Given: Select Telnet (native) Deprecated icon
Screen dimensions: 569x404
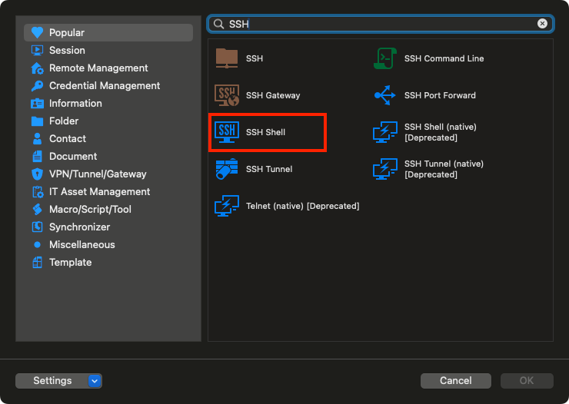Looking at the screenshot, I should (227, 206).
